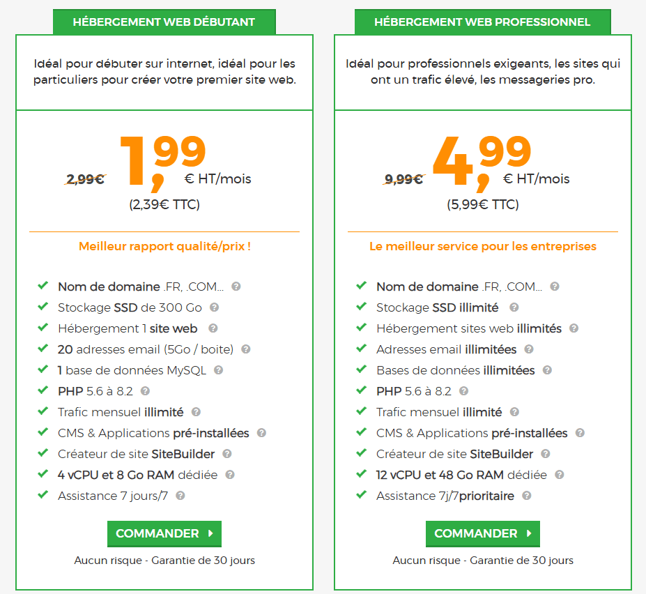Open help icon for Stockage SSD illimité
646x594 pixels.
coord(514,307)
